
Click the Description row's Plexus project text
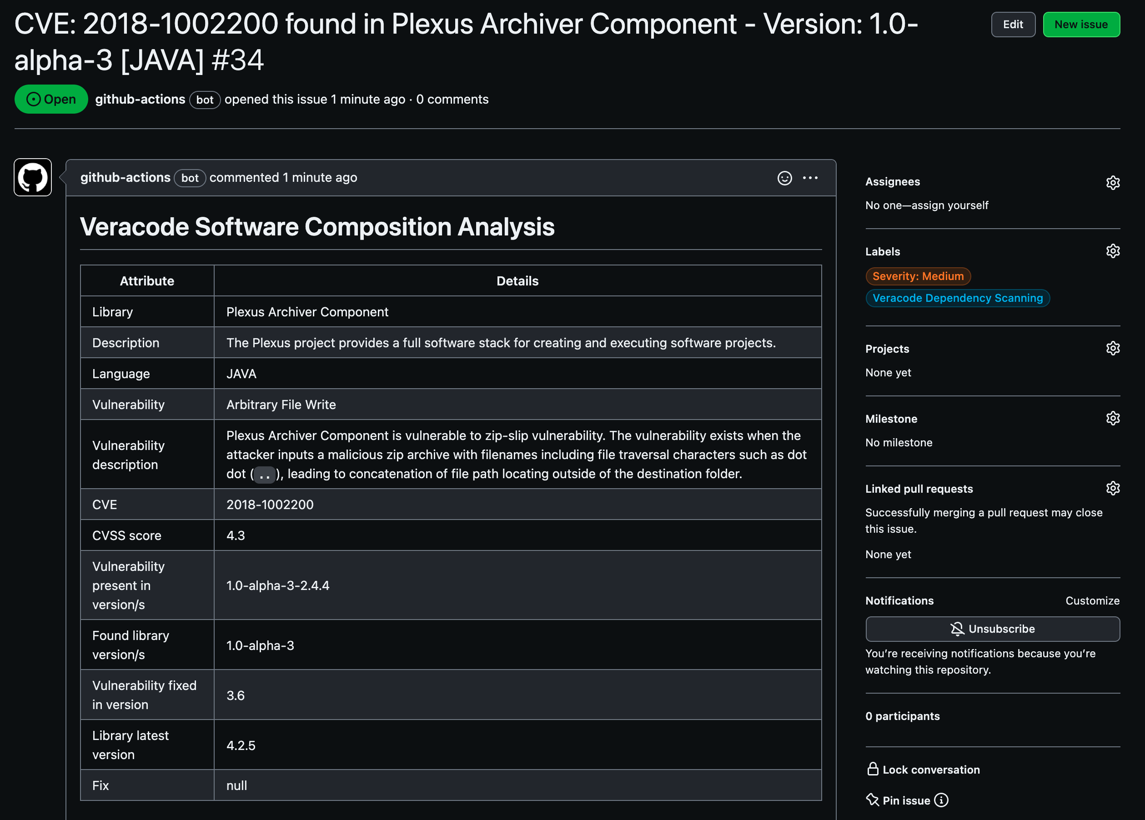(501, 343)
